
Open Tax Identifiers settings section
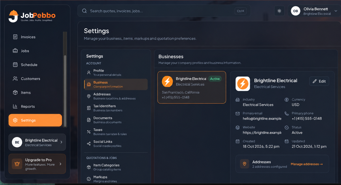(116, 108)
